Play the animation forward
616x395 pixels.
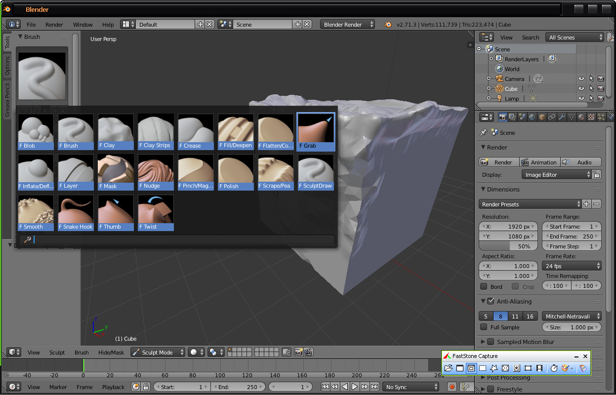(355, 387)
